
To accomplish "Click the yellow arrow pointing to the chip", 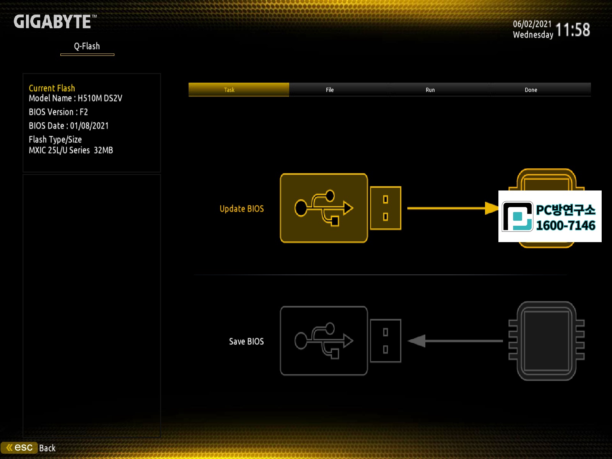I will point(453,208).
